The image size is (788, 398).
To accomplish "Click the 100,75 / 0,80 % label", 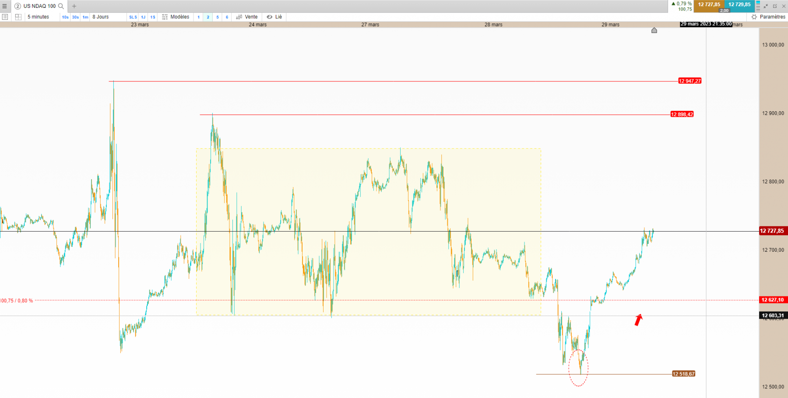I will tap(17, 301).
